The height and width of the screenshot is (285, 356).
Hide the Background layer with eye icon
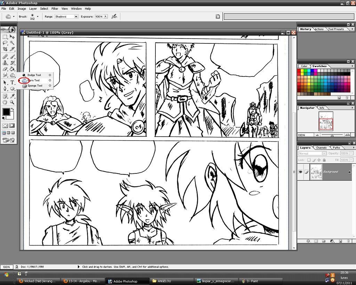(x=300, y=172)
